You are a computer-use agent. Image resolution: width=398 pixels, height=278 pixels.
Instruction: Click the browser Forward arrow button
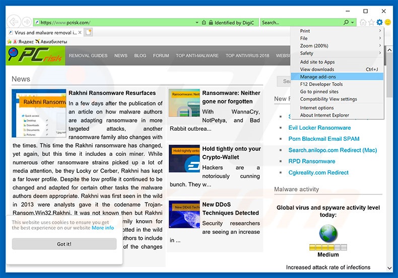point(27,22)
